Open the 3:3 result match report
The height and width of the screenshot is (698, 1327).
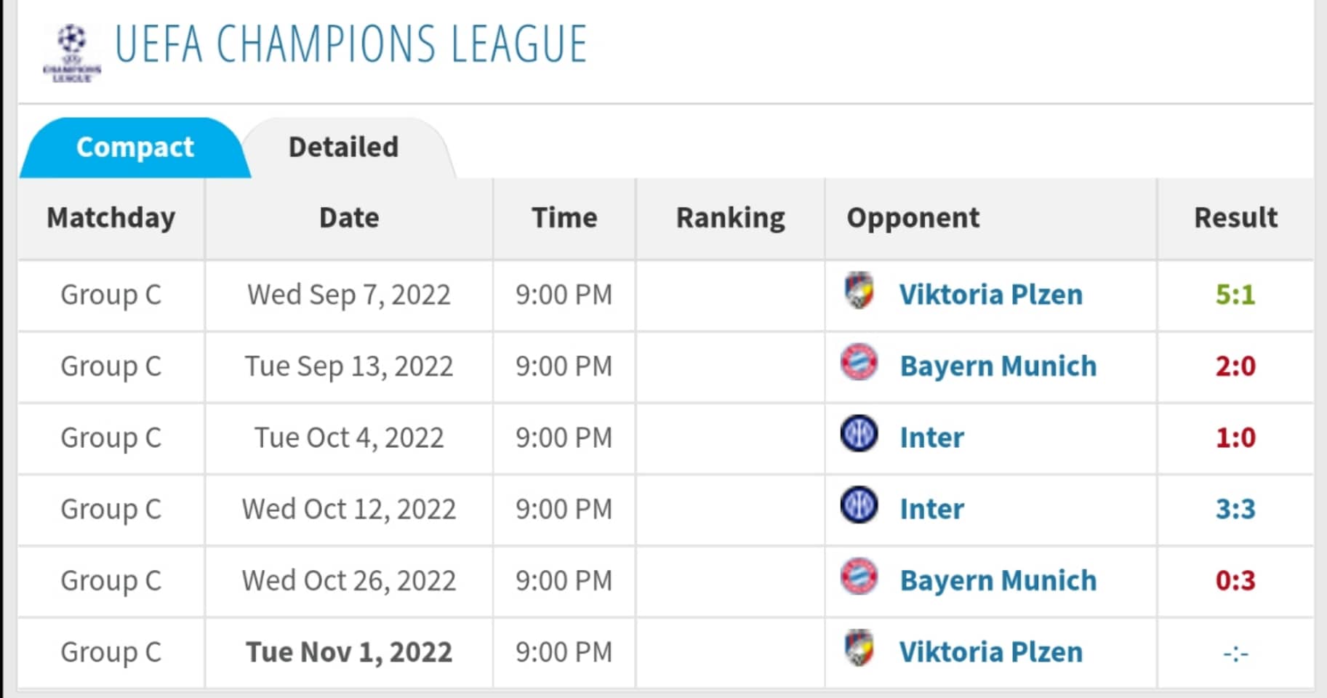point(1235,509)
